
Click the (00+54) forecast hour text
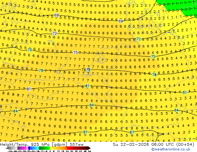(185, 145)
